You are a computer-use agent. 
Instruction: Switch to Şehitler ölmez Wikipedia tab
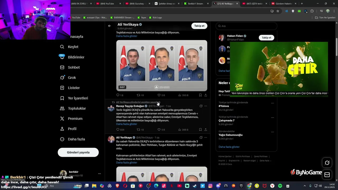pyautogui.click(x=167, y=4)
